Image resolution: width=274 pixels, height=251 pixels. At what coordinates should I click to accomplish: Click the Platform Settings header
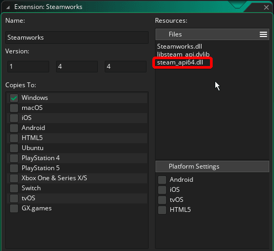pos(212,166)
